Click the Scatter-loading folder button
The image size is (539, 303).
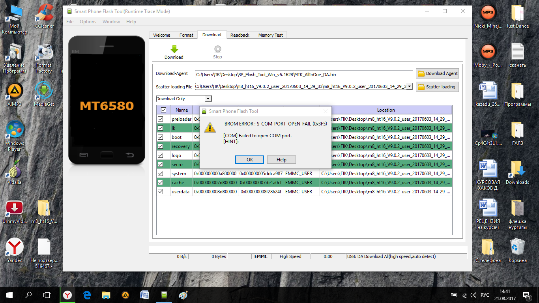(437, 87)
